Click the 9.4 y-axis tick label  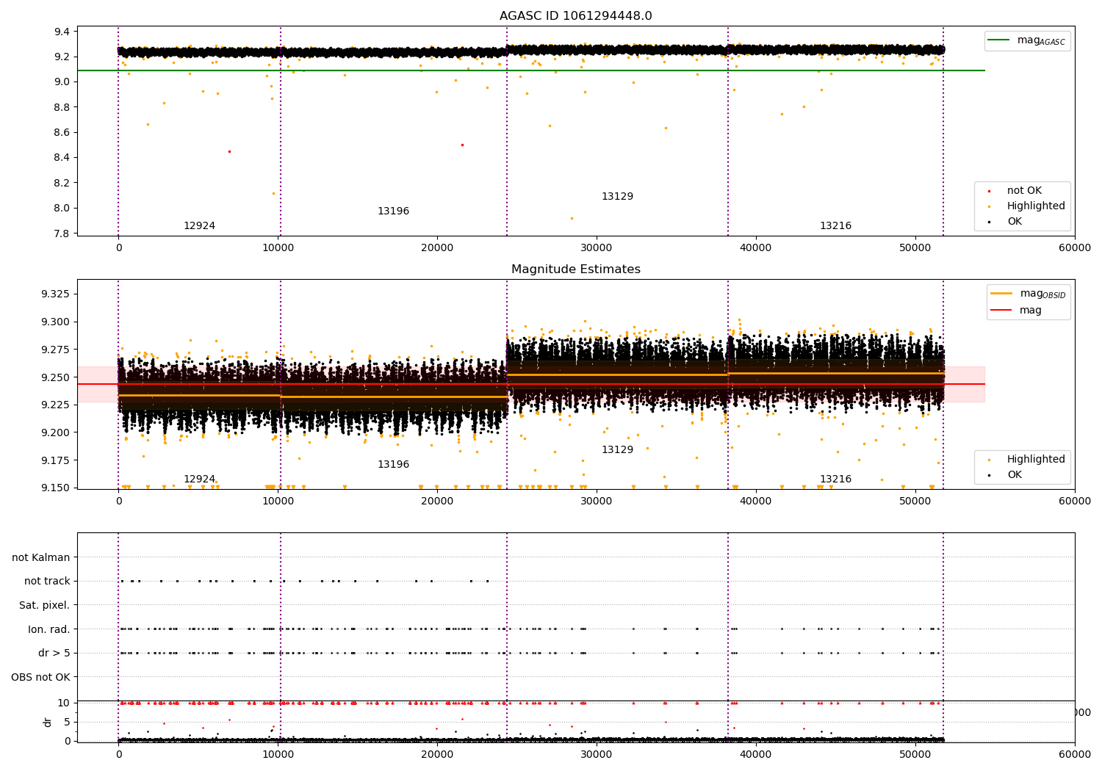[x=62, y=32]
